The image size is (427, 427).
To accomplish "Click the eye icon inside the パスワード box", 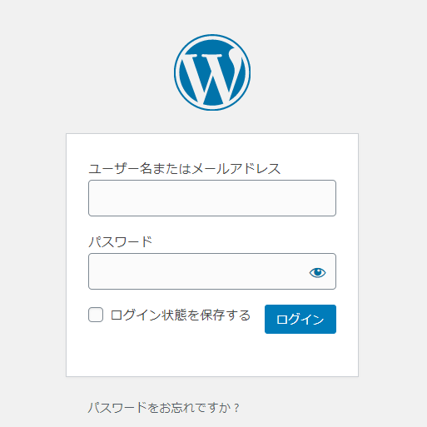I will [x=317, y=272].
